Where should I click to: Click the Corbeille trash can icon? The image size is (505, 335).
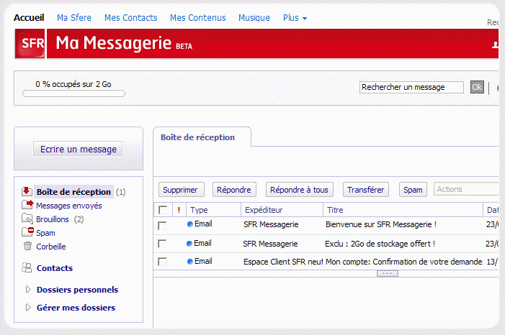coord(27,246)
